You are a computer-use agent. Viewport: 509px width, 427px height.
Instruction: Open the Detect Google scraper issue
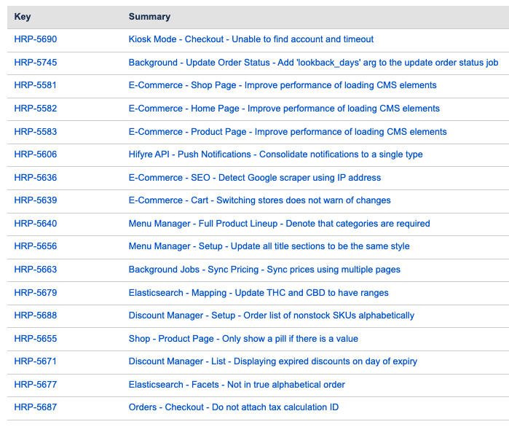pos(255,178)
